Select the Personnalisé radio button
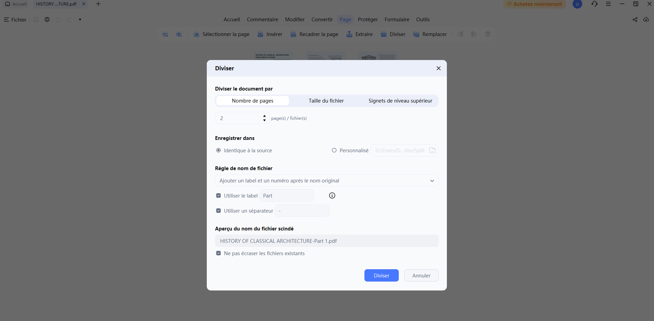Image resolution: width=654 pixels, height=321 pixels. pos(334,150)
